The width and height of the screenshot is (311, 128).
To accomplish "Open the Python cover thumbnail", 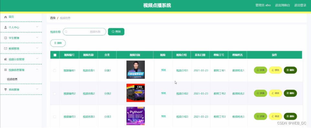I will [x=135, y=116].
